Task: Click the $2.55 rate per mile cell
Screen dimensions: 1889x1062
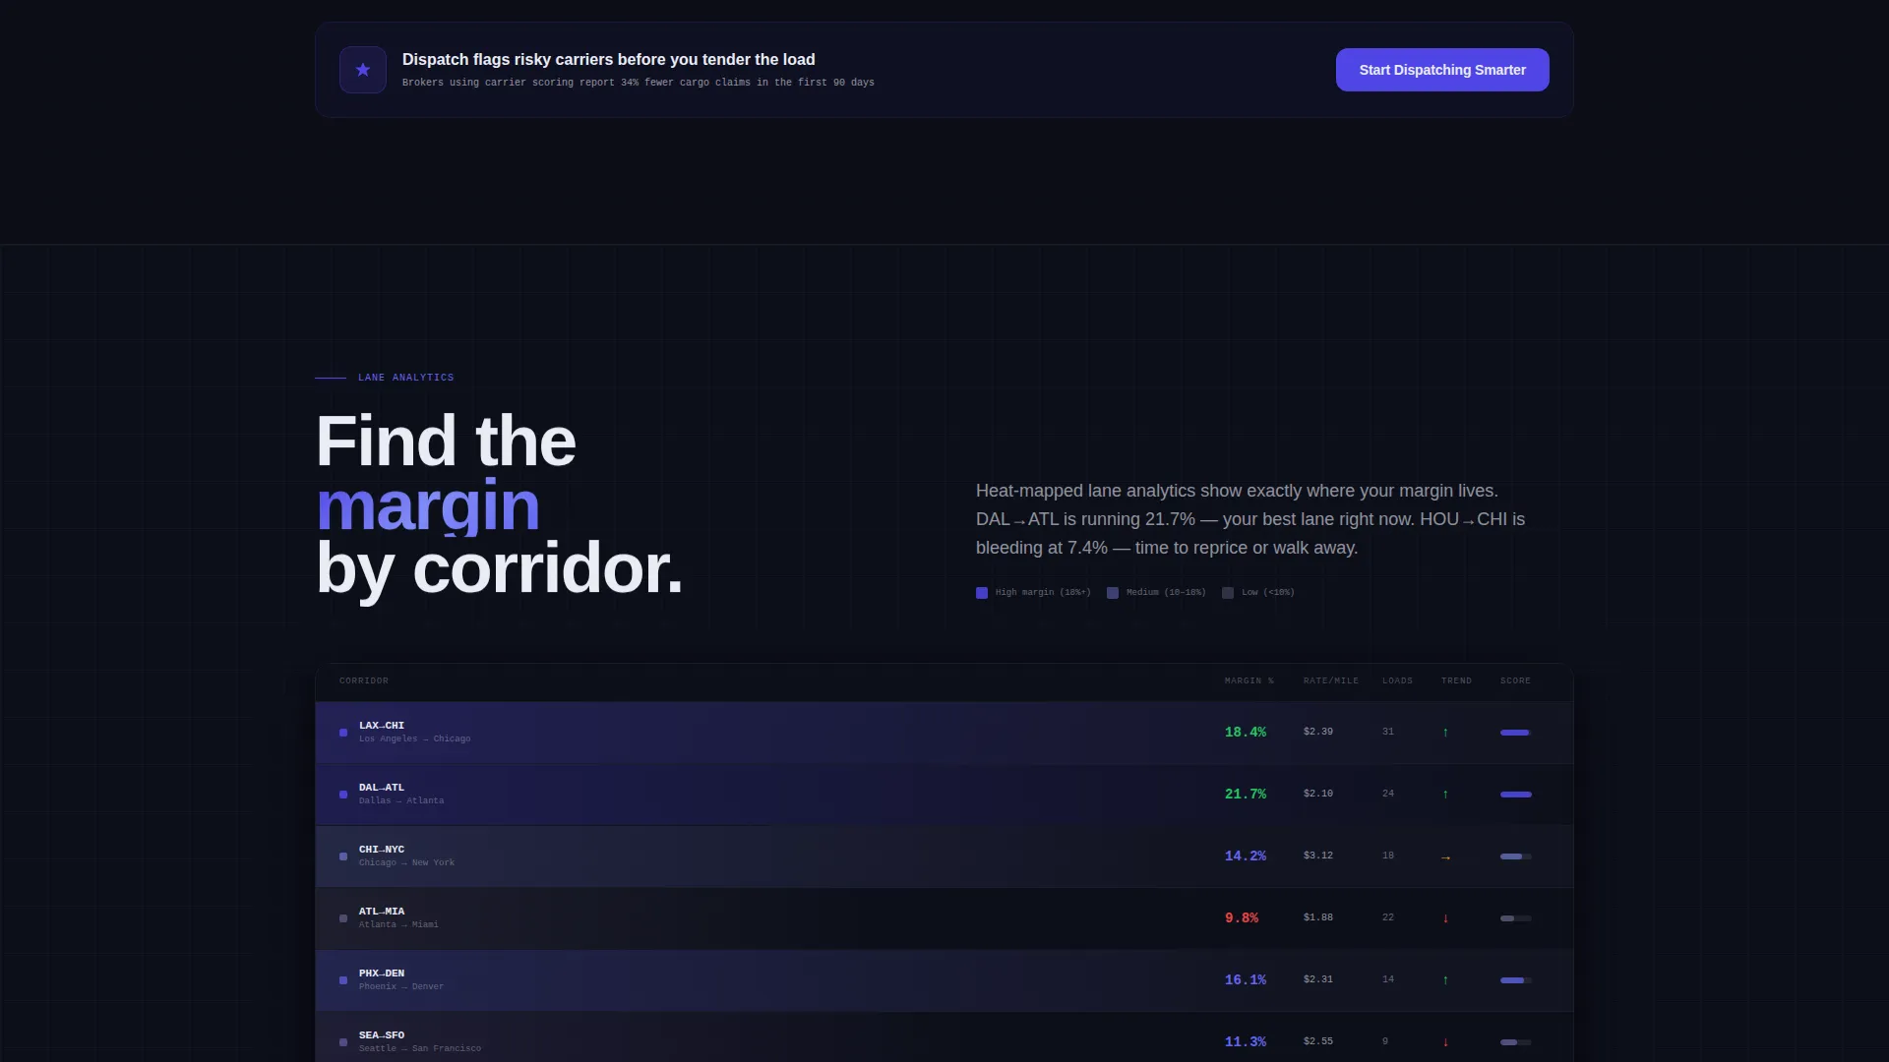Action: 1318,1041
